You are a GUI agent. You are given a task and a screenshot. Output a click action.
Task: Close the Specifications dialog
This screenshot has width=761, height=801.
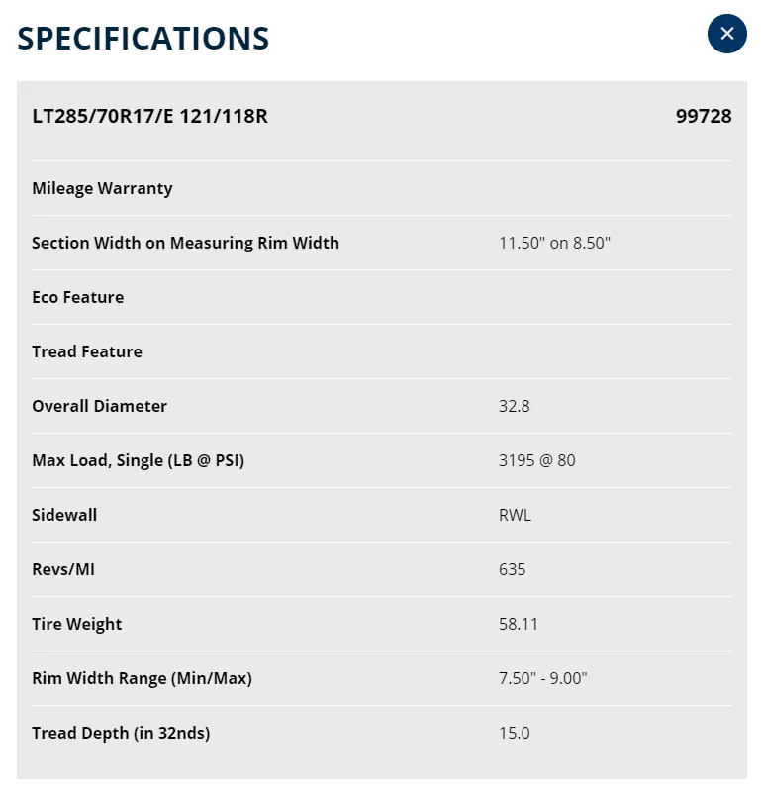(x=726, y=34)
